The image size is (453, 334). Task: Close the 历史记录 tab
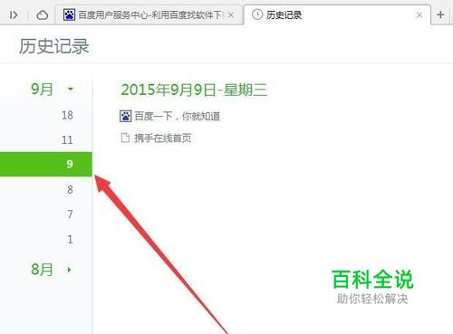coord(419,14)
